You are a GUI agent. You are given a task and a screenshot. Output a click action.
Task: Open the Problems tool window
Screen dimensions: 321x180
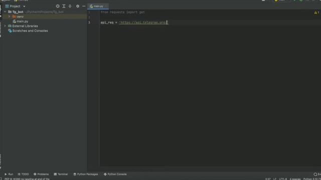pyautogui.click(x=41, y=174)
